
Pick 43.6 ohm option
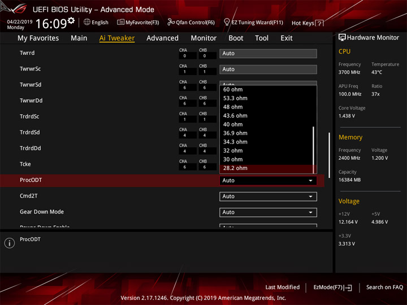[266, 116]
